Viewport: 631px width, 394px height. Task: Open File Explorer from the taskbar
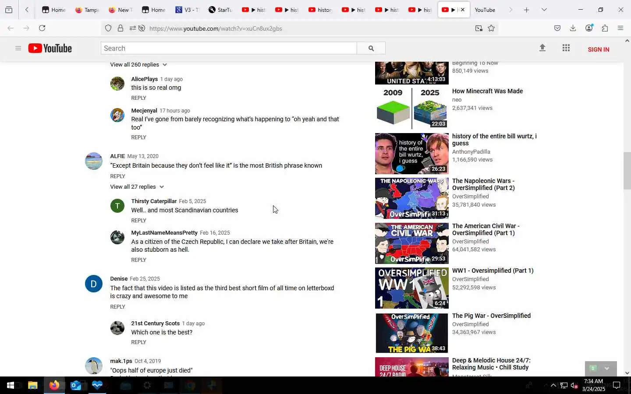[x=33, y=386]
